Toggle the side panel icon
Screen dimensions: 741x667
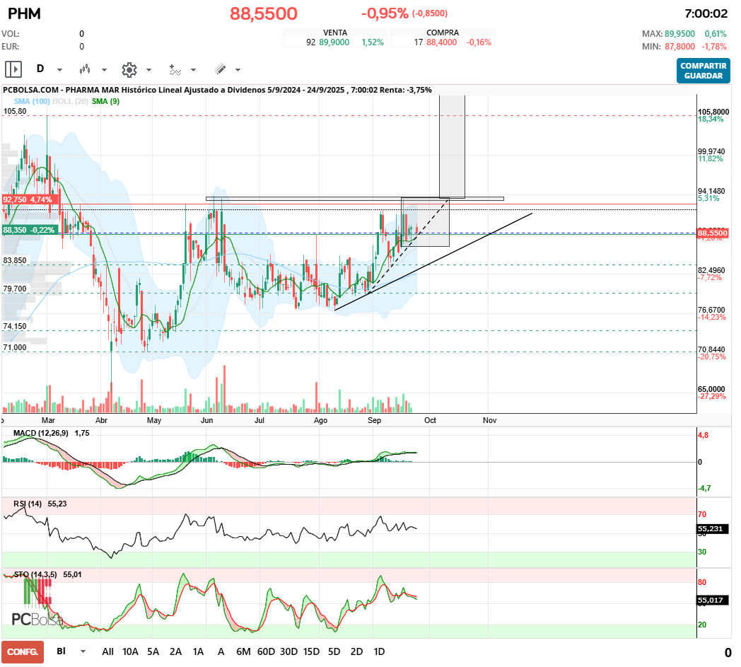[x=13, y=69]
